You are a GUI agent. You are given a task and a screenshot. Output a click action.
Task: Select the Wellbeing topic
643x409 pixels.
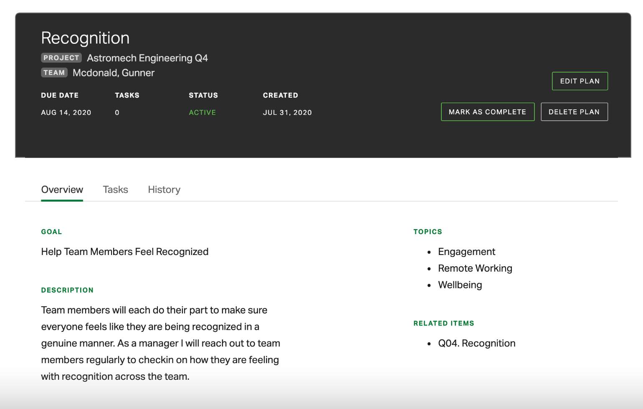pos(460,285)
